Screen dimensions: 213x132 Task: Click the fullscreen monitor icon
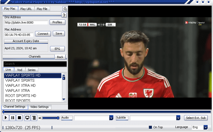click(x=27, y=118)
